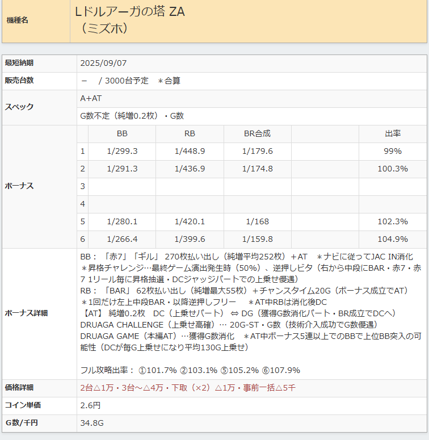Click the スペック row label
This screenshot has width=429, height=440.
[19, 107]
